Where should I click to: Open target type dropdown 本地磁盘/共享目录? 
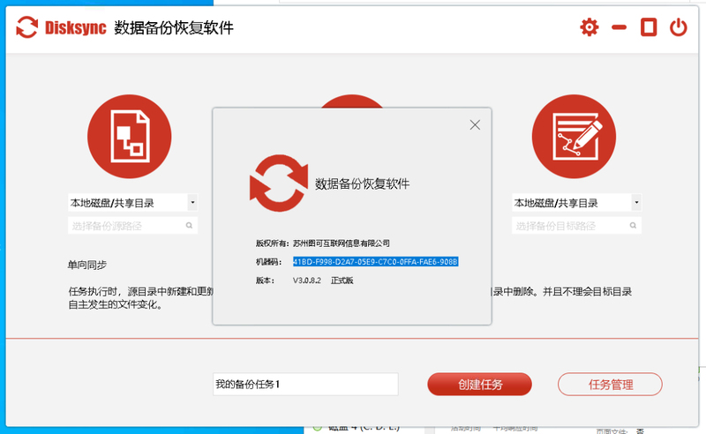576,203
